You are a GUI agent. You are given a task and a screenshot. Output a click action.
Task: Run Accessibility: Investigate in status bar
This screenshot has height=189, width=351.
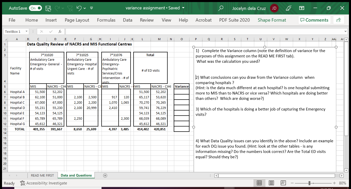point(44,183)
